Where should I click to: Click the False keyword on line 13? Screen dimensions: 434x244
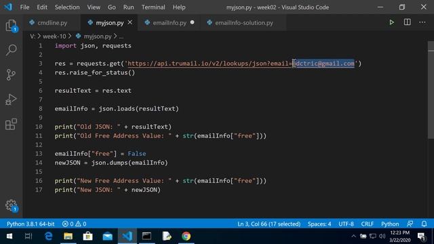[x=137, y=154]
